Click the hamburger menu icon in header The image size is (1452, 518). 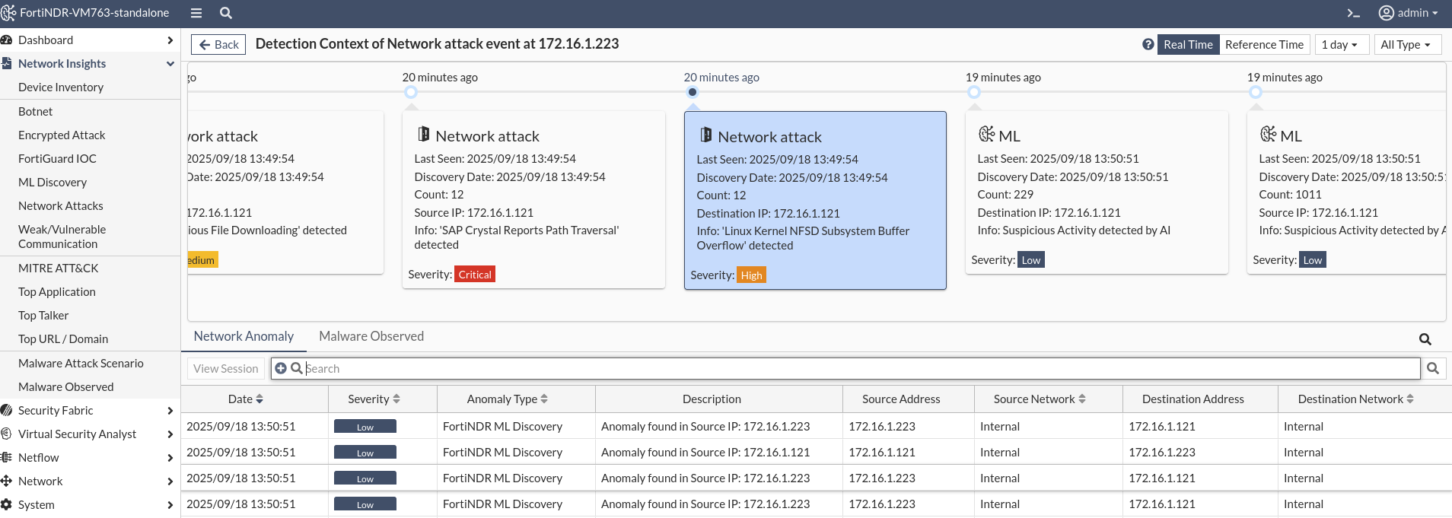coord(196,13)
